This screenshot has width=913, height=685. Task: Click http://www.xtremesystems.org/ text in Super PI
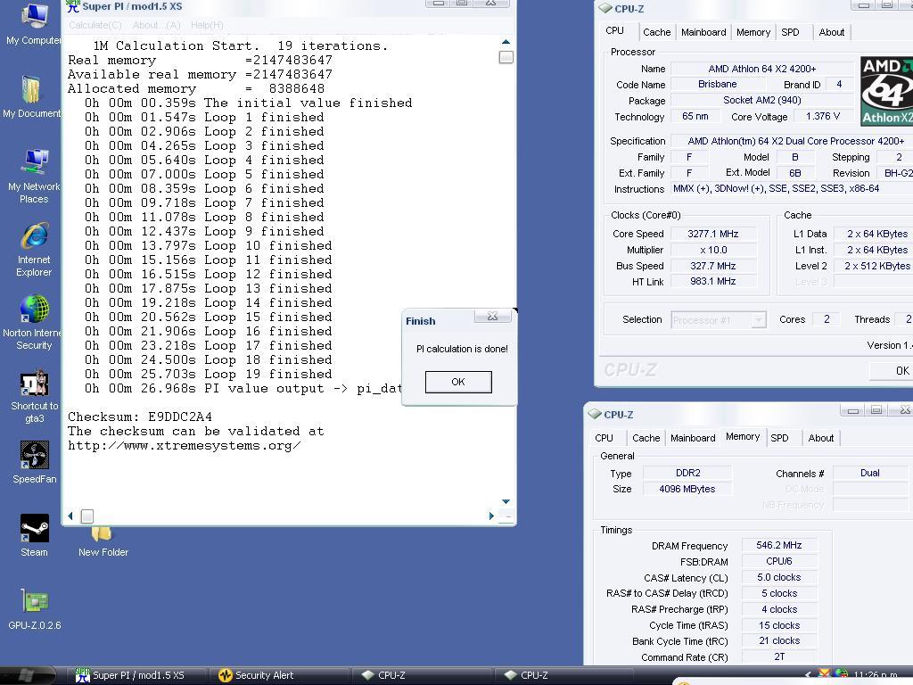[x=184, y=446]
